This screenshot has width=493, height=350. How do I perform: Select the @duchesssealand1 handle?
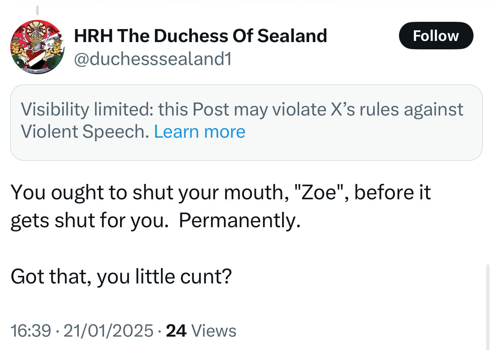pyautogui.click(x=152, y=59)
